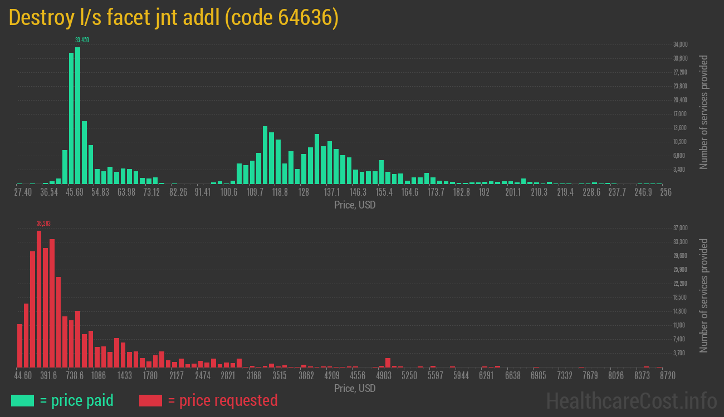Click the 44.60 tick on the lower x-axis
Screen dimensions: 724x417
[23, 376]
